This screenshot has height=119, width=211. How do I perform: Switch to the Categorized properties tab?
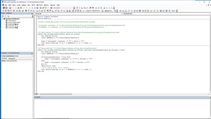(12, 59)
